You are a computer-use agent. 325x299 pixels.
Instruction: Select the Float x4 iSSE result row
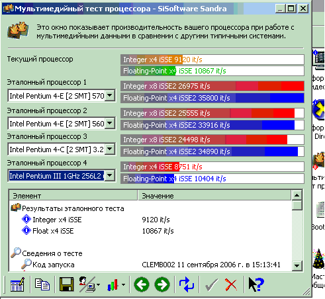(150, 231)
